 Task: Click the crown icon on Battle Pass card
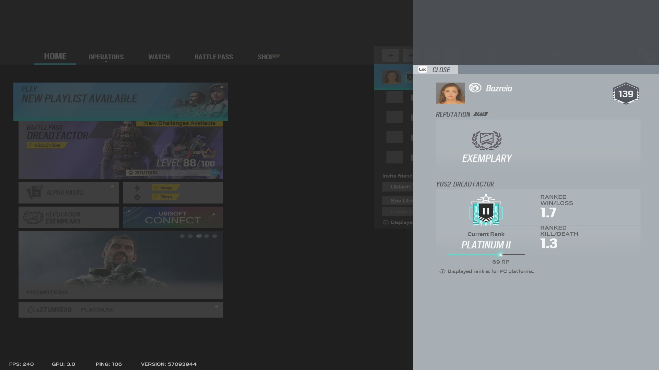pos(208,153)
